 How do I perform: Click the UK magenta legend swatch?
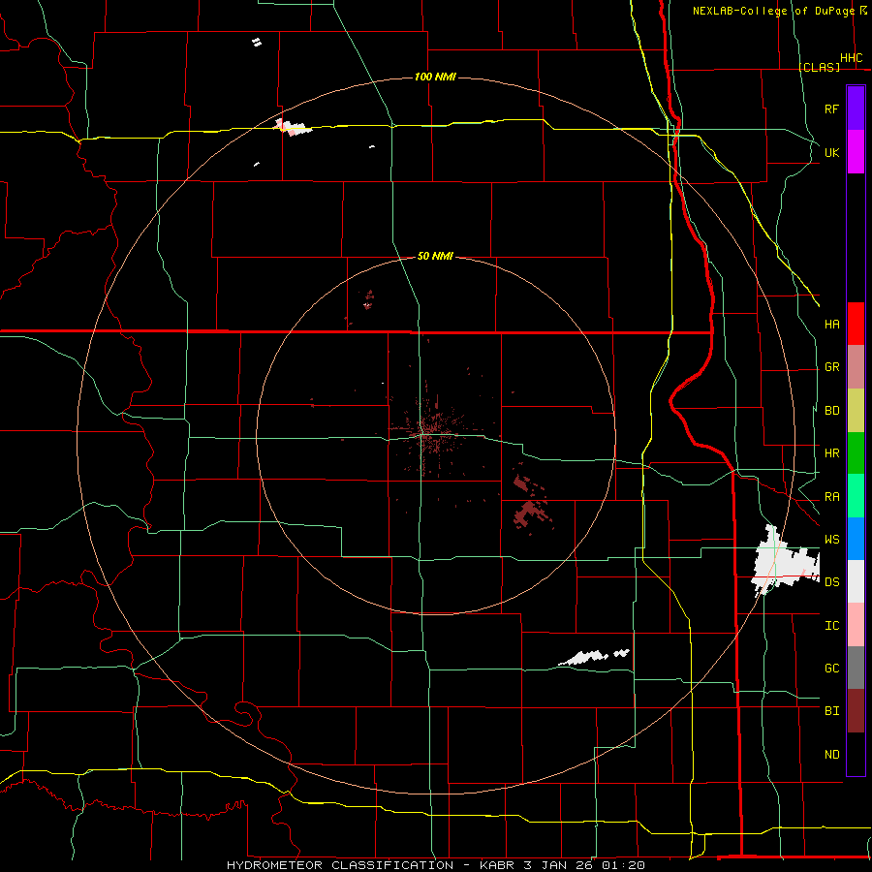(x=856, y=152)
